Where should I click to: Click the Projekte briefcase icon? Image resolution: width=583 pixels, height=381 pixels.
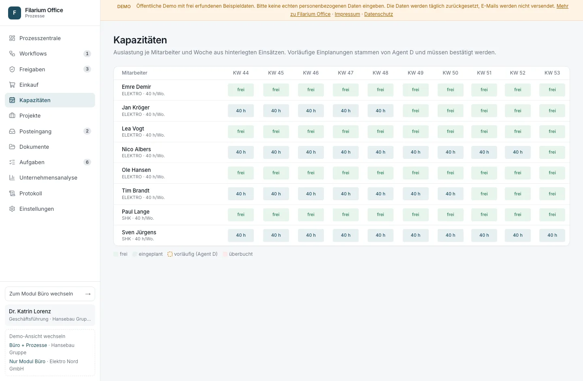12,116
